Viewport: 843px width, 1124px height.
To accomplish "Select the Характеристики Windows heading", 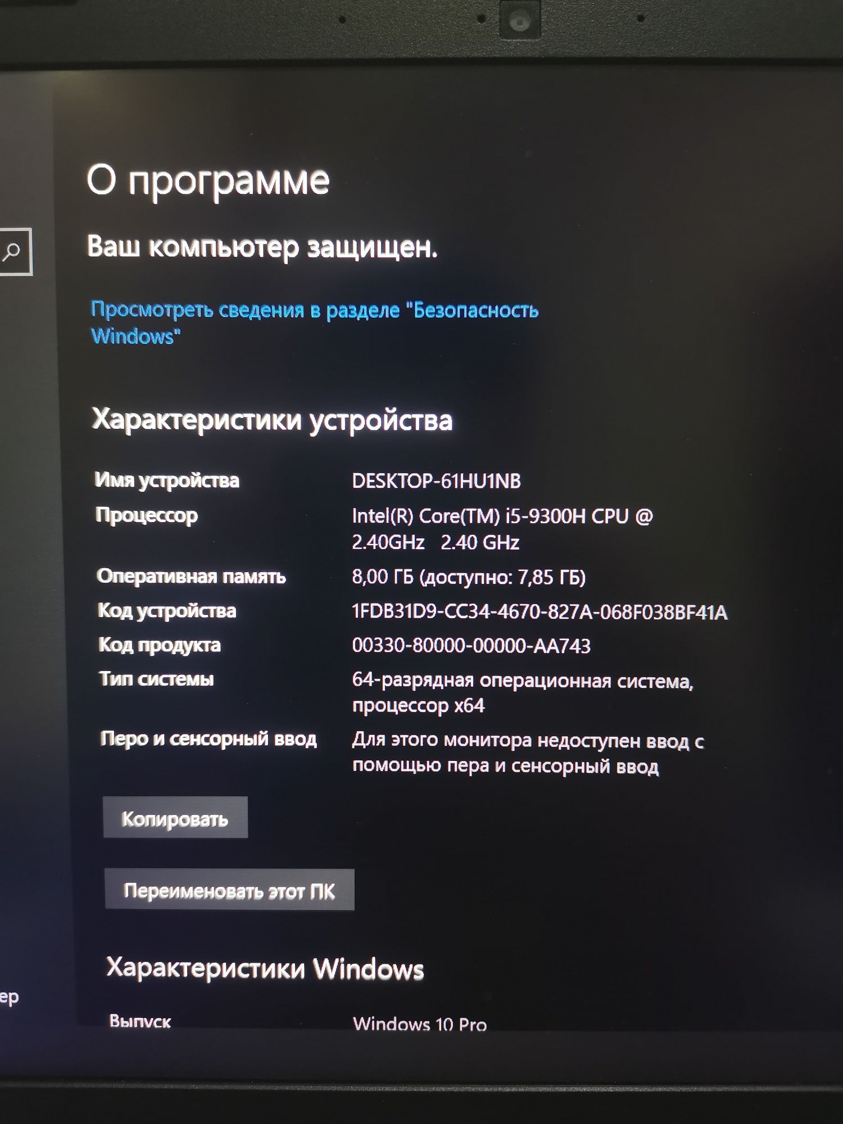I will (x=265, y=968).
